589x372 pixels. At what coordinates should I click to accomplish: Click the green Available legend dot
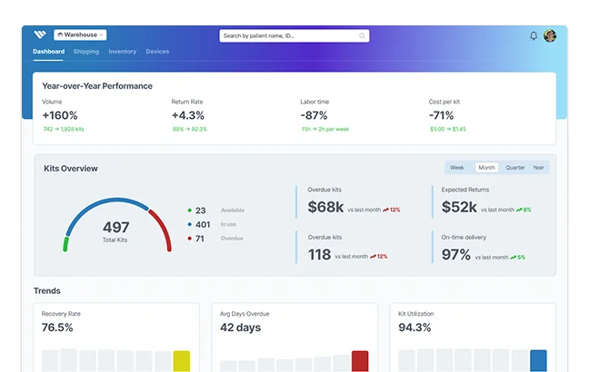click(x=189, y=210)
